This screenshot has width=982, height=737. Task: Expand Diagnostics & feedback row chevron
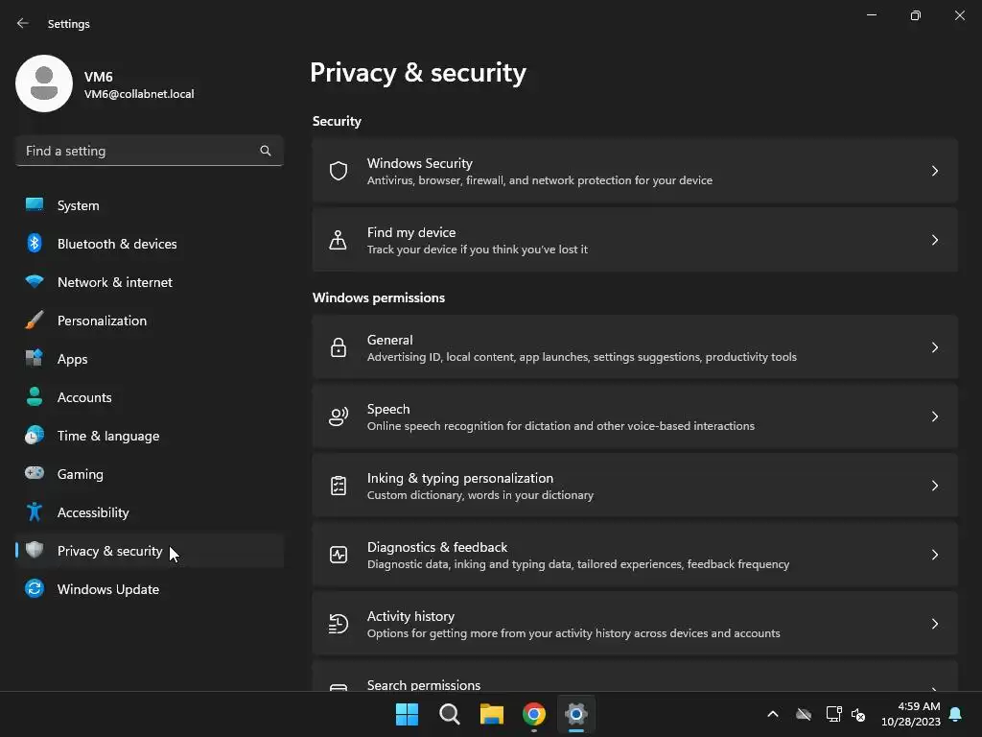click(934, 555)
